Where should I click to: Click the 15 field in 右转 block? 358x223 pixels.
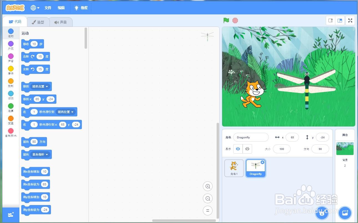point(40,56)
